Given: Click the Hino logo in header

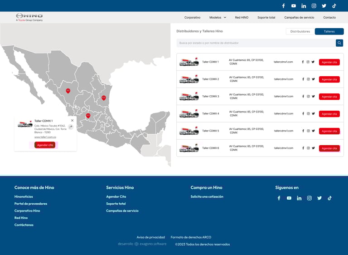Looking at the screenshot, I should click(29, 17).
